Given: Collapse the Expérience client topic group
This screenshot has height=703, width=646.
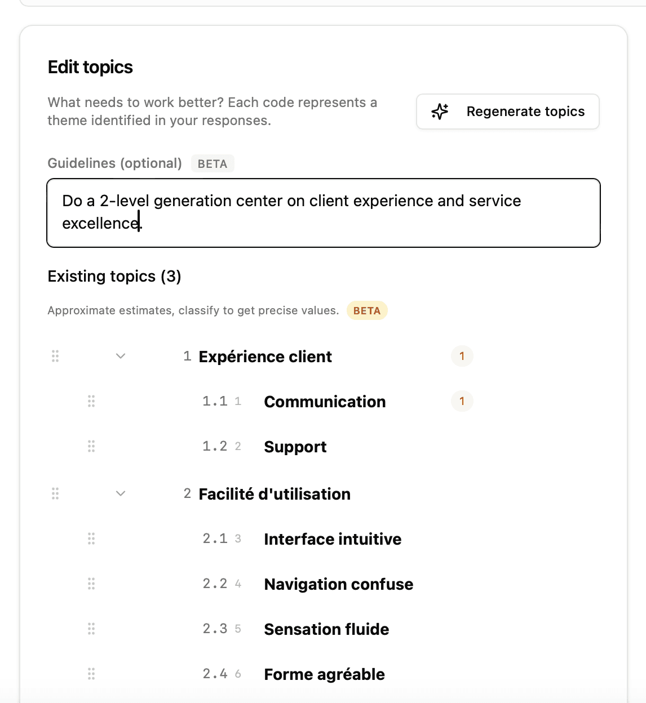Looking at the screenshot, I should (121, 356).
